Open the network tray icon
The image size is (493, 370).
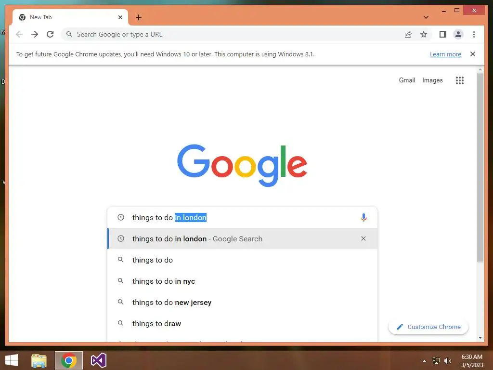click(436, 361)
